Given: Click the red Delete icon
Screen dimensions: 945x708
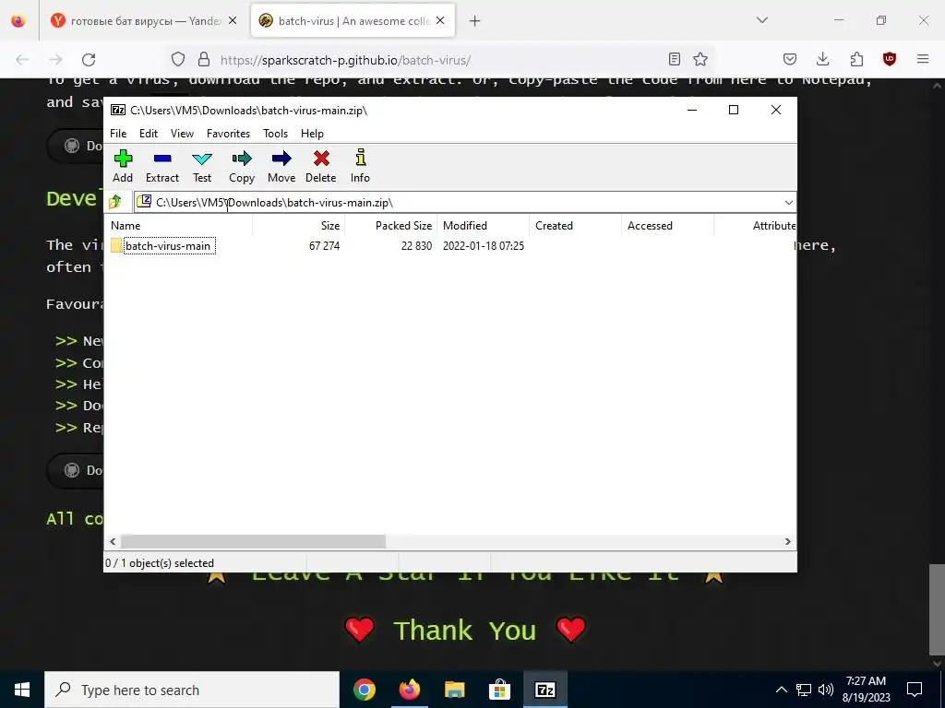Looking at the screenshot, I should point(320,166).
